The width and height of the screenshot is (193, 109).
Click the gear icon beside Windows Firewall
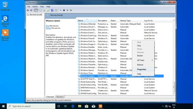[79, 38]
